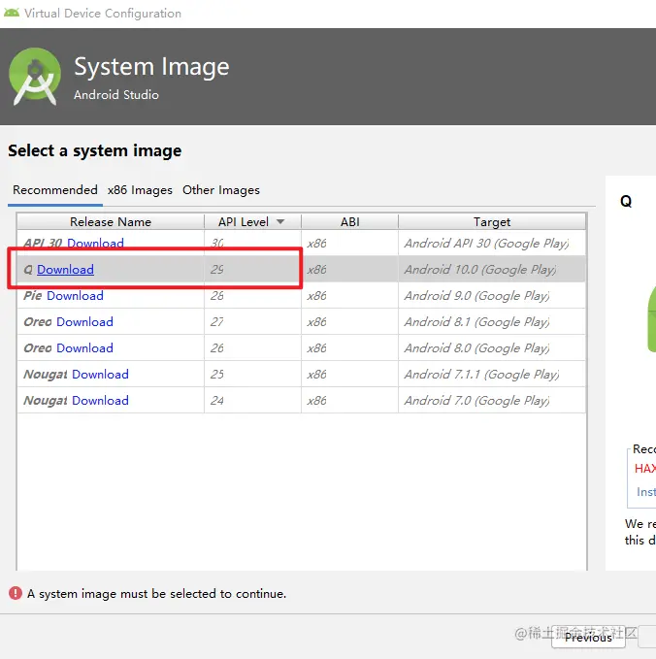Viewport: 656px width, 659px height.
Task: Open the x86 Images tab
Action: click(140, 190)
